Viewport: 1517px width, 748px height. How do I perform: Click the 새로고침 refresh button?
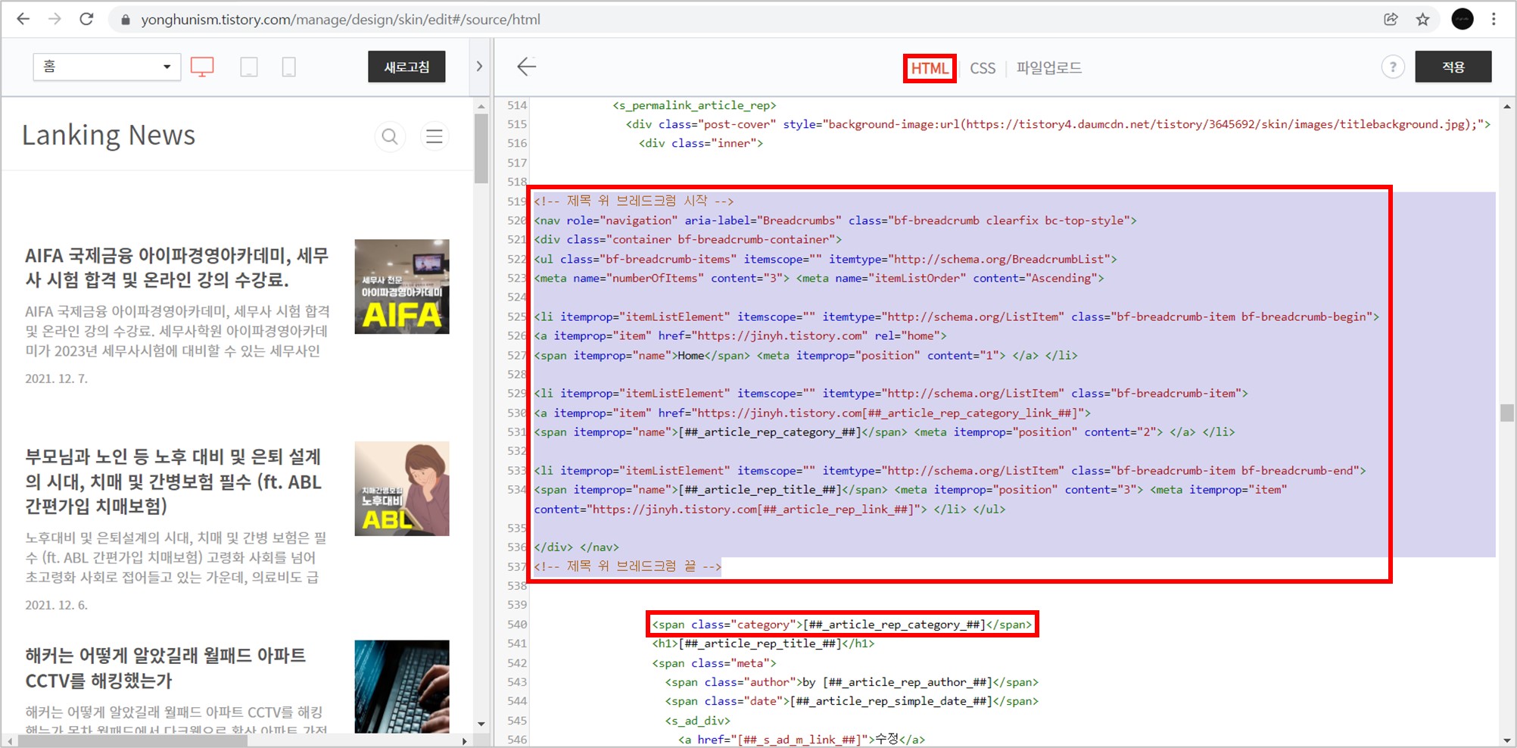click(407, 67)
